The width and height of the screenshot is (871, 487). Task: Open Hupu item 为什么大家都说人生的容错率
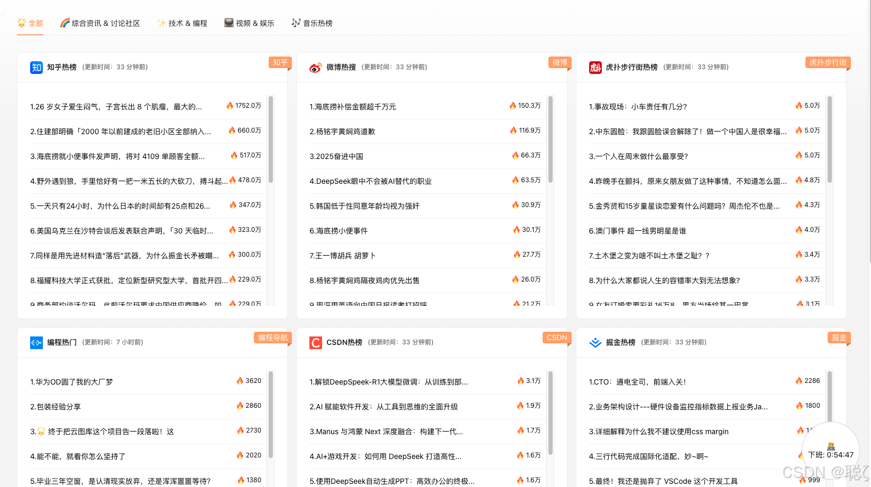click(664, 280)
